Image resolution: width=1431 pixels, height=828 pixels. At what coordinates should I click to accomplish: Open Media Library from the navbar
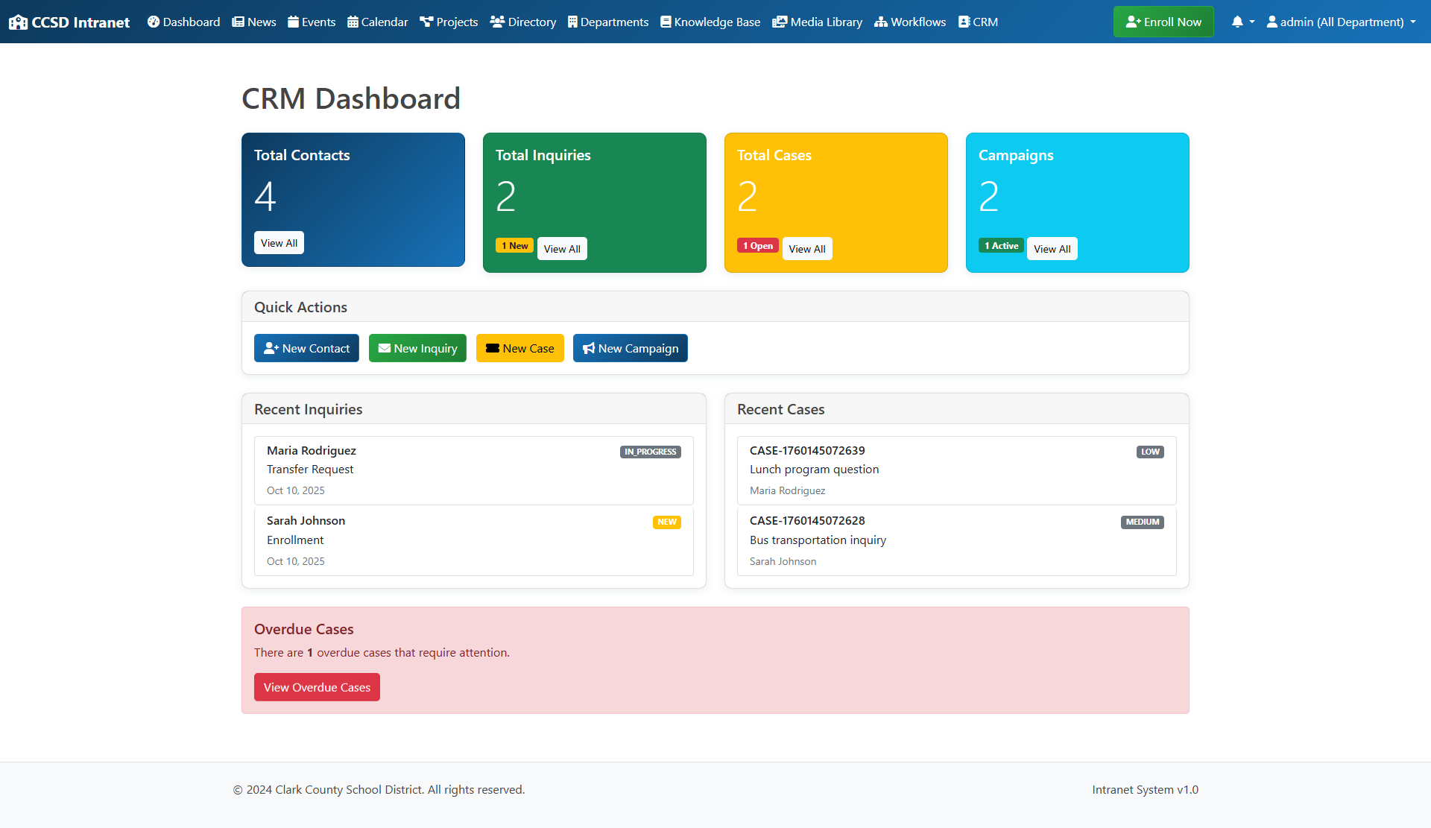coord(818,22)
